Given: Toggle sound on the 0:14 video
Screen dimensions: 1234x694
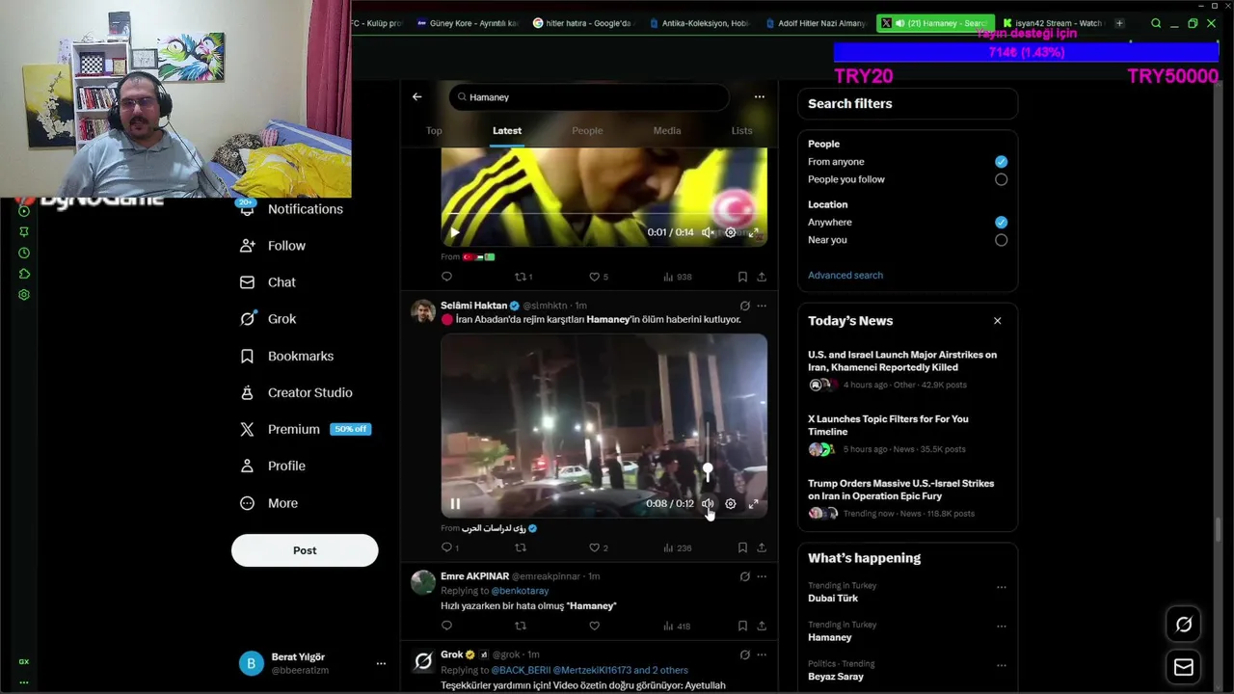Looking at the screenshot, I should pos(708,232).
